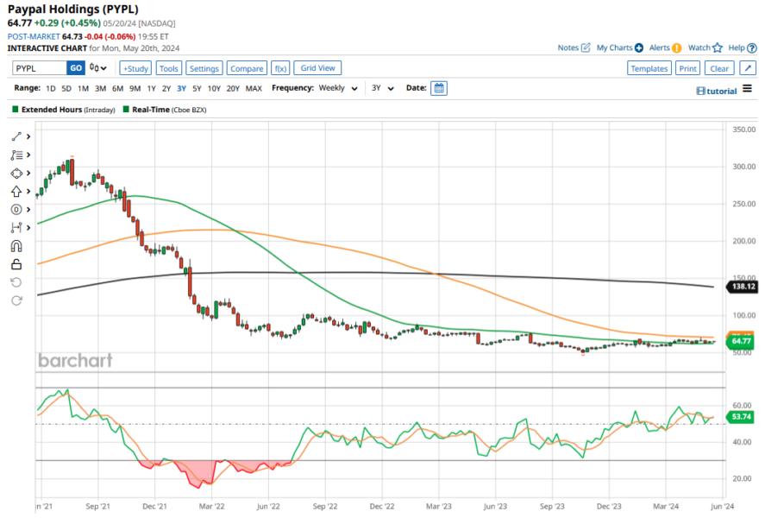Click the Alerts exclamation icon
The height and width of the screenshot is (518, 765).
(x=677, y=47)
